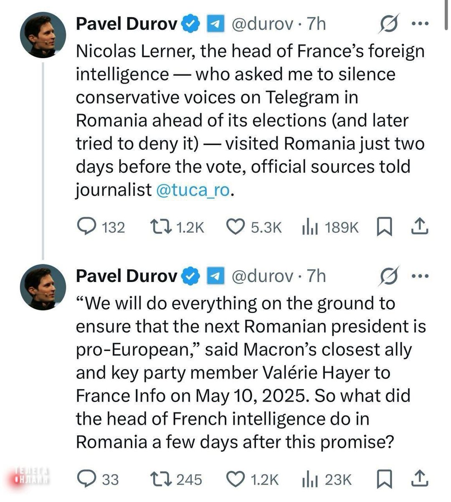The height and width of the screenshot is (502, 451).
Task: Like the second tweet with 1.2K likes
Action: [235, 479]
